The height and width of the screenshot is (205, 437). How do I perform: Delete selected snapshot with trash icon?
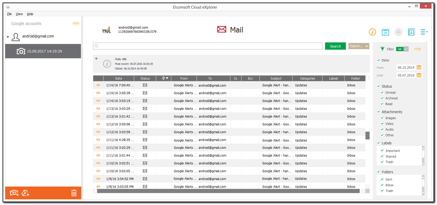coord(74,193)
